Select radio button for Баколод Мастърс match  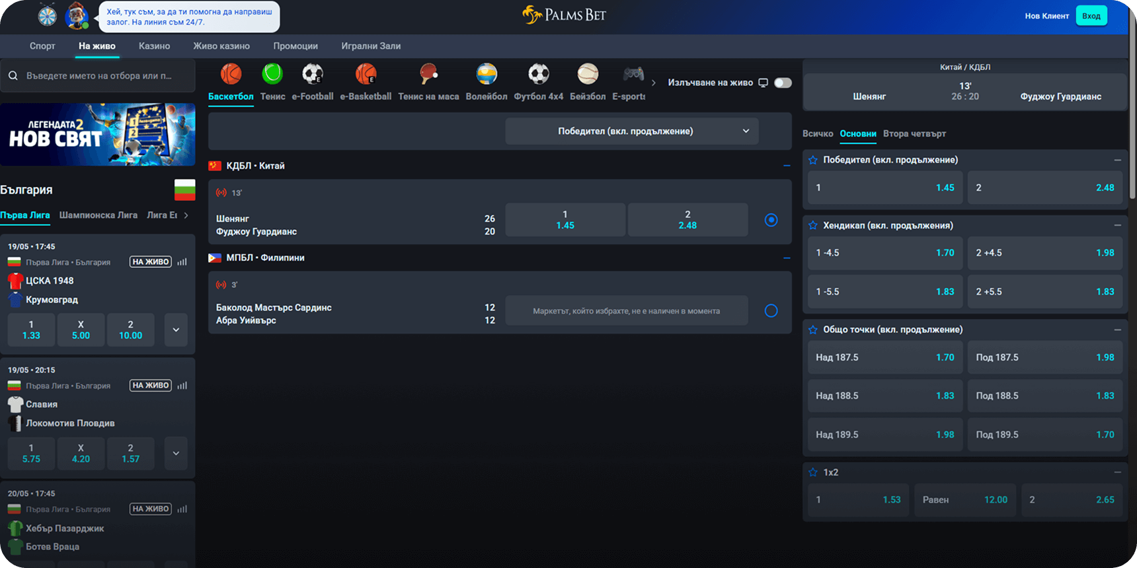coord(771,310)
